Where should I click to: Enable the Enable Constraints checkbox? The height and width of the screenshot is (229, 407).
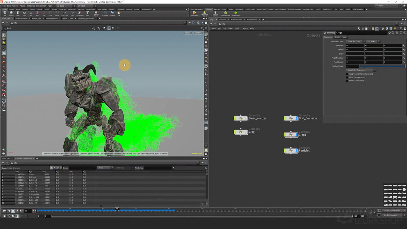(x=347, y=80)
